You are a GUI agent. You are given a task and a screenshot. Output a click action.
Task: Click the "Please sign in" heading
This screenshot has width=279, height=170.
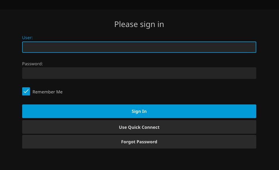(x=139, y=24)
